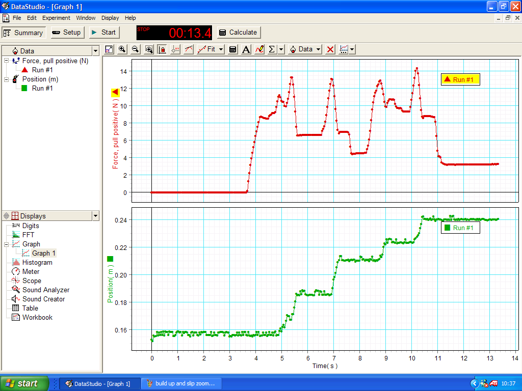Switch to build up and slip zoom taskbar item

(181, 384)
